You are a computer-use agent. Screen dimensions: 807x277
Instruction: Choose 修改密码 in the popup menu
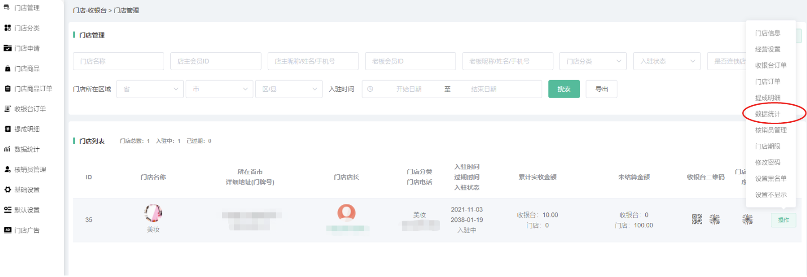coord(768,162)
